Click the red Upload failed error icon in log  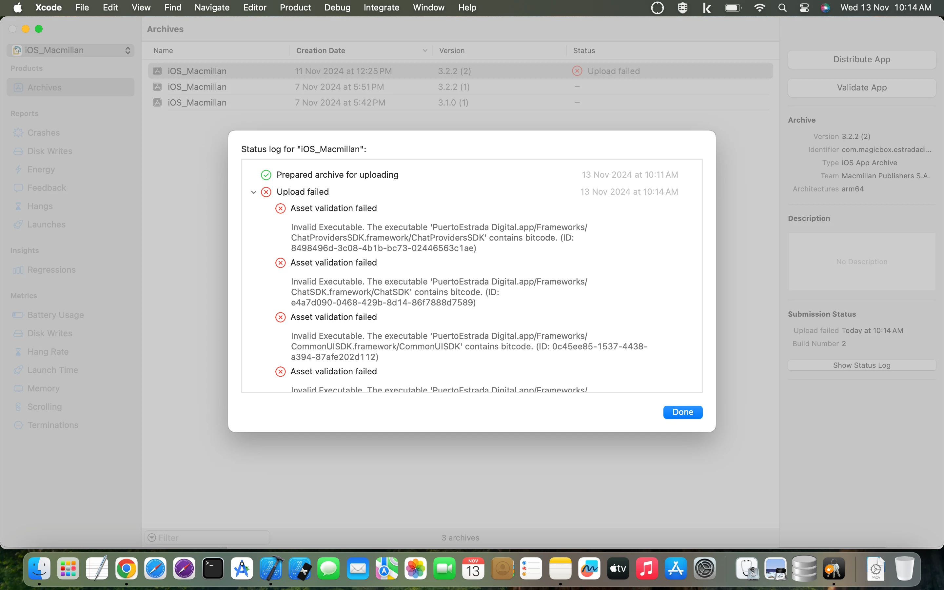[x=266, y=192]
